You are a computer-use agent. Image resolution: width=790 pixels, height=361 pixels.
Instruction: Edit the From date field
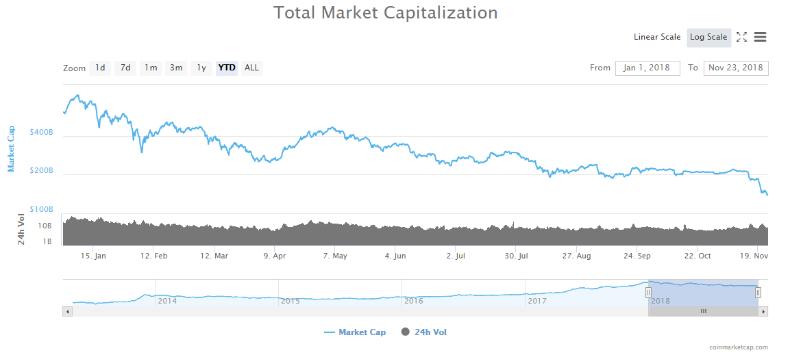(647, 68)
